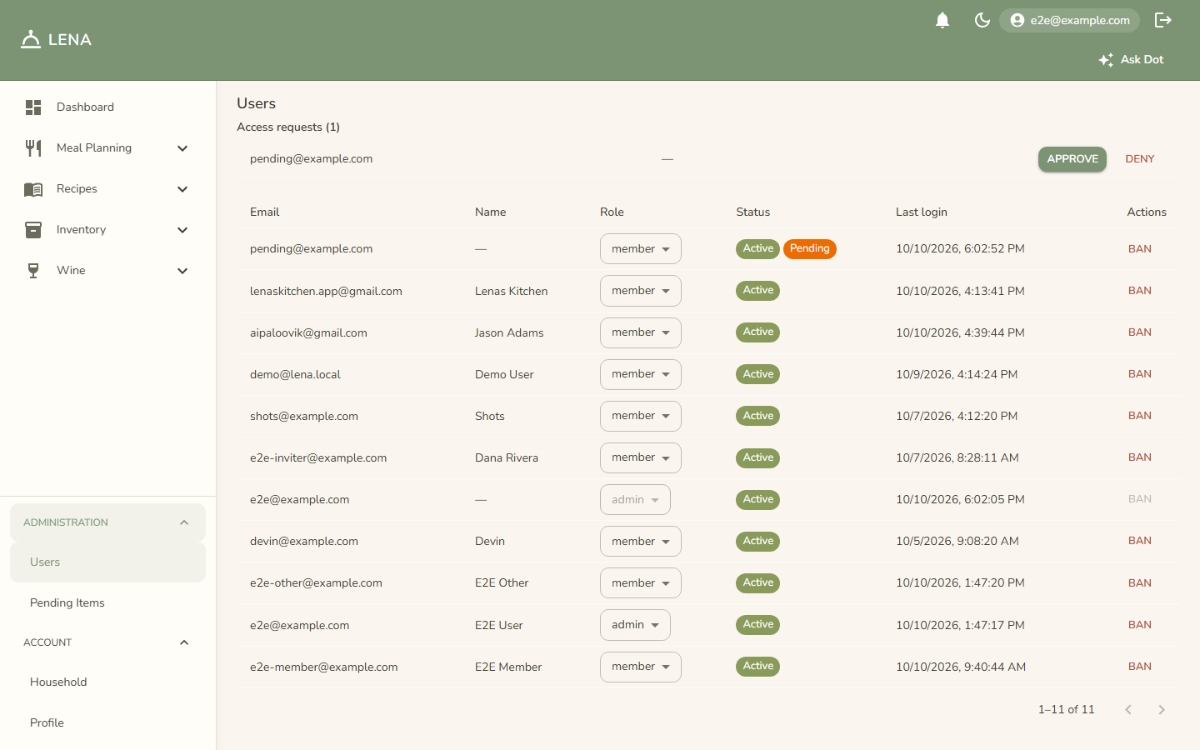This screenshot has height=750, width=1200.
Task: Open the Ask Dot assistant
Action: [x=1131, y=60]
